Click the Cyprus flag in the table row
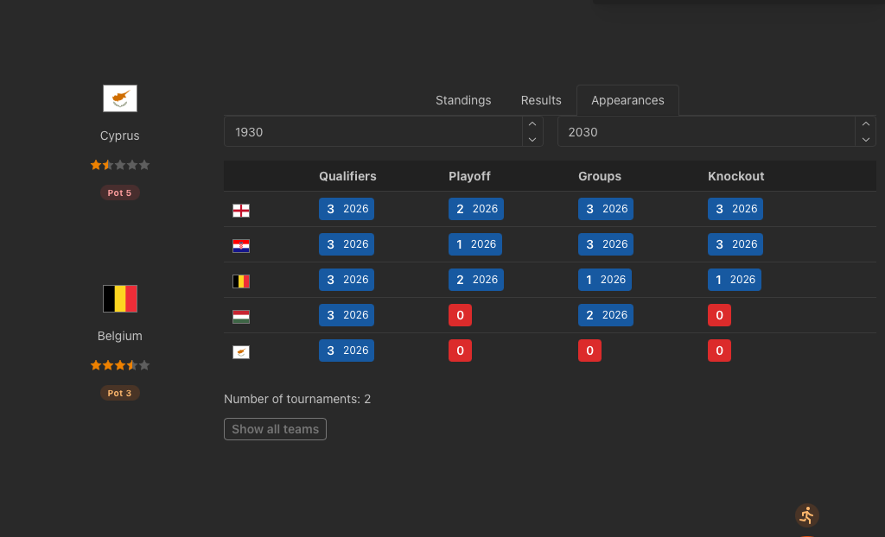 coord(241,352)
